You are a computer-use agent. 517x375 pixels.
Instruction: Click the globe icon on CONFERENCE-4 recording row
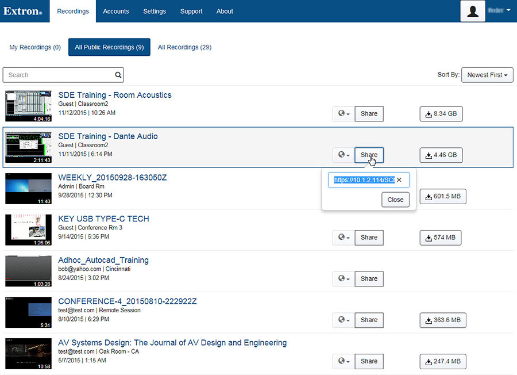341,320
